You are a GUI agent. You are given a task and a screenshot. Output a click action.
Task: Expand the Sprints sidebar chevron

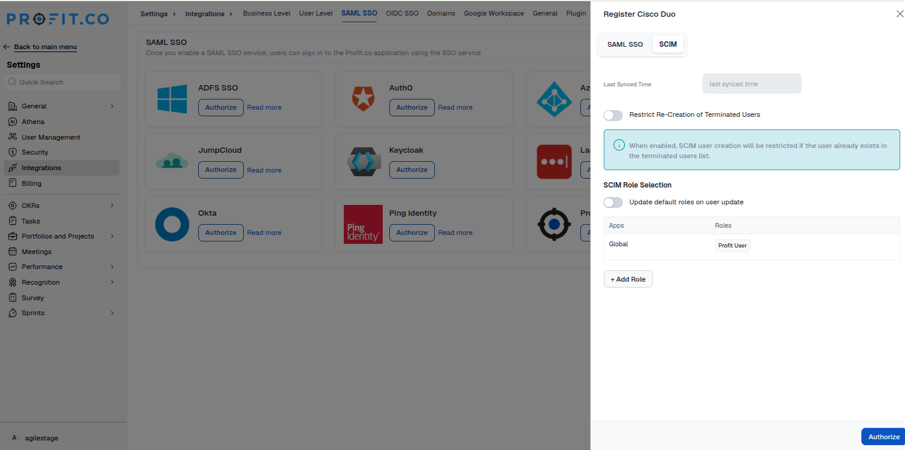[x=112, y=313]
